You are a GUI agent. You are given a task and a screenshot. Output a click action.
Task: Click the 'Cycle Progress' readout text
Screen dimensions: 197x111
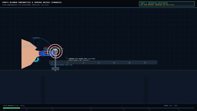tap(14, 105)
